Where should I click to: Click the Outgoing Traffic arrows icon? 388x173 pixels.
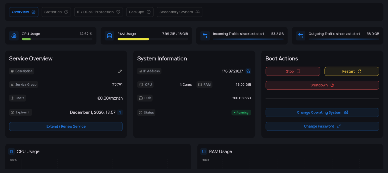click(301, 36)
